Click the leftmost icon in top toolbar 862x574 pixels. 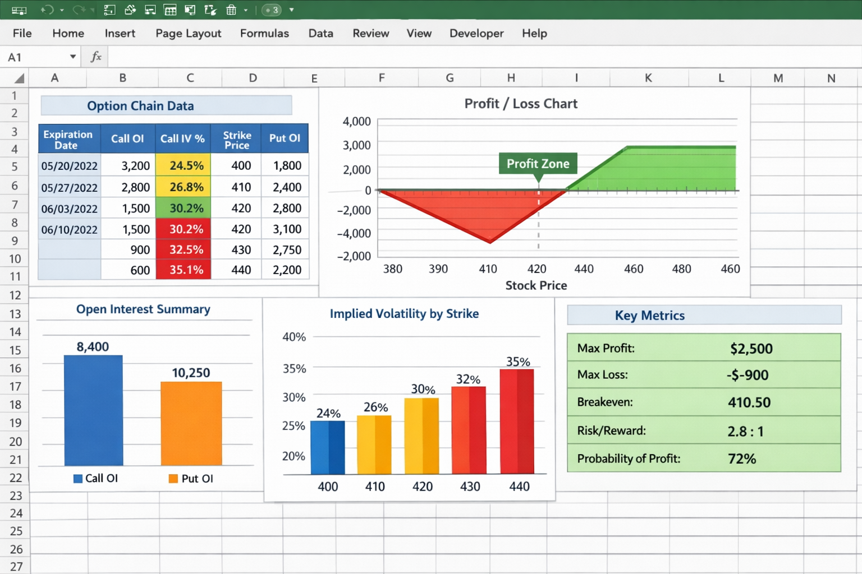pos(19,10)
